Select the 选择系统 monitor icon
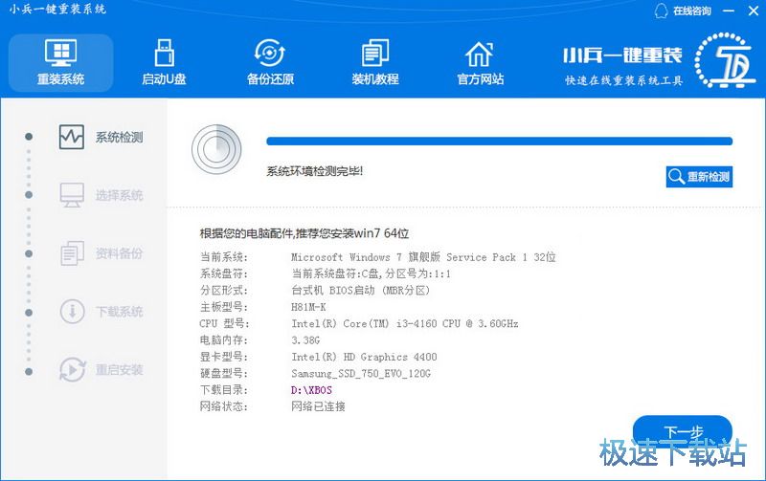The height and width of the screenshot is (481, 766). [x=72, y=195]
